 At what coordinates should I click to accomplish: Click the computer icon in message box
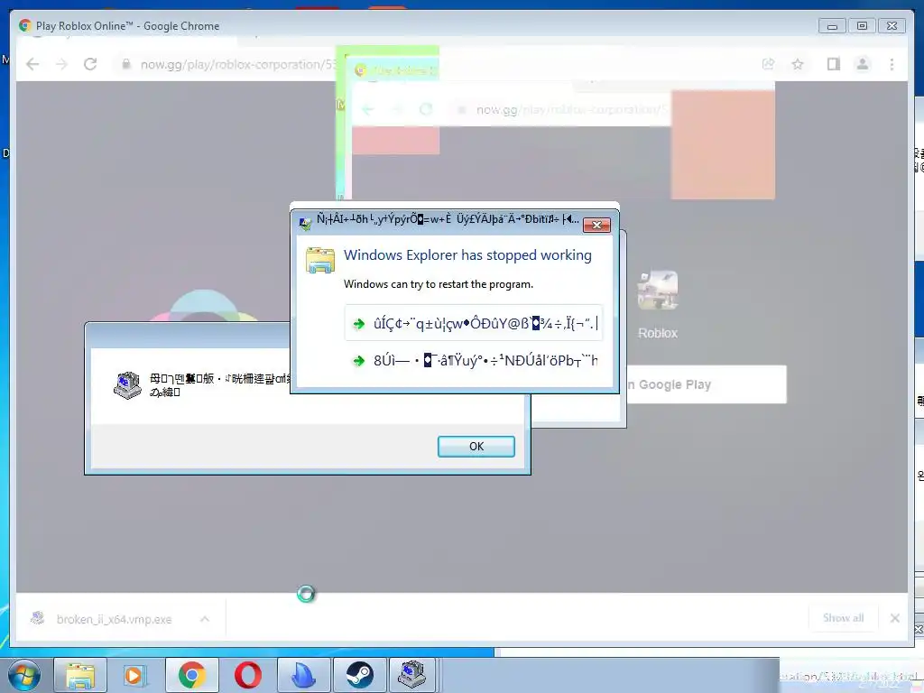click(127, 385)
